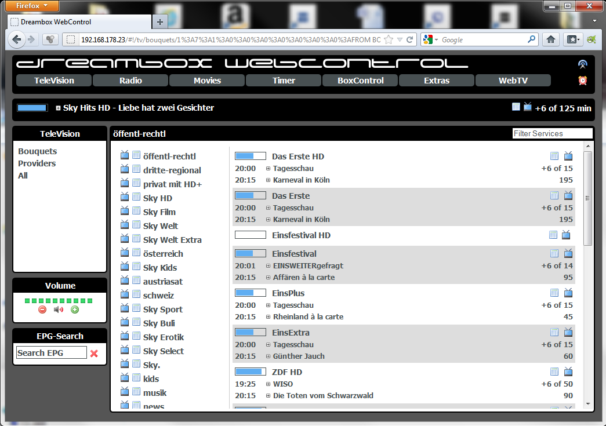The height and width of the screenshot is (426, 606).
Task: Click the signal antenna icon in header
Action: [x=583, y=64]
